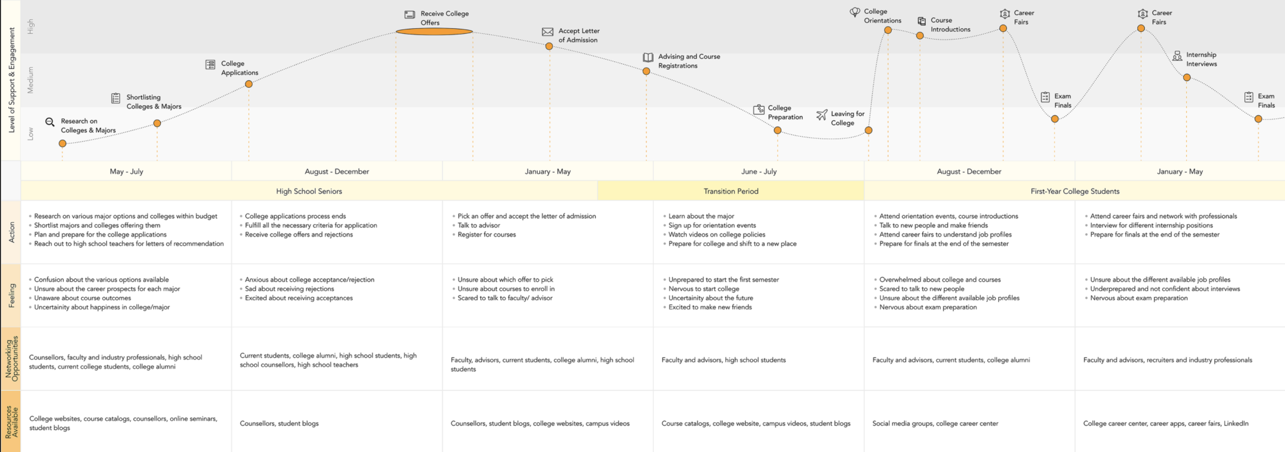Select the envelope icon for Accept Letter of Admission
Image resolution: width=1285 pixels, height=452 pixels.
(547, 32)
